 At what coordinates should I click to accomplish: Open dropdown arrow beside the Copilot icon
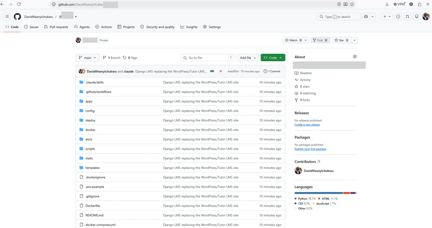372,17
